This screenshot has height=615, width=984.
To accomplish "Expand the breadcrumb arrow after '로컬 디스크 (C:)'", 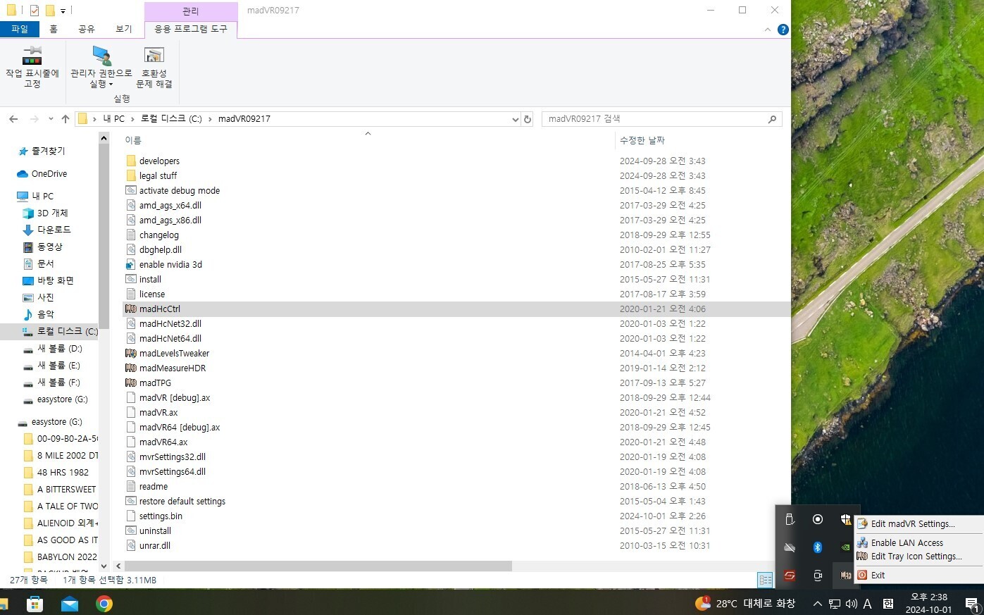I will pos(210,119).
